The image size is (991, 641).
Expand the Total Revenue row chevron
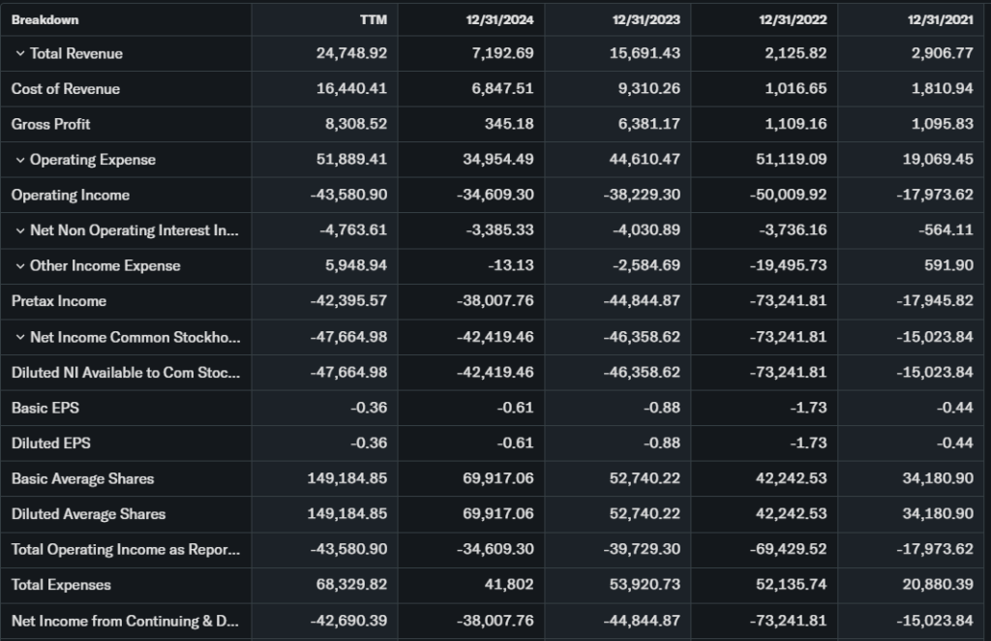tap(19, 53)
